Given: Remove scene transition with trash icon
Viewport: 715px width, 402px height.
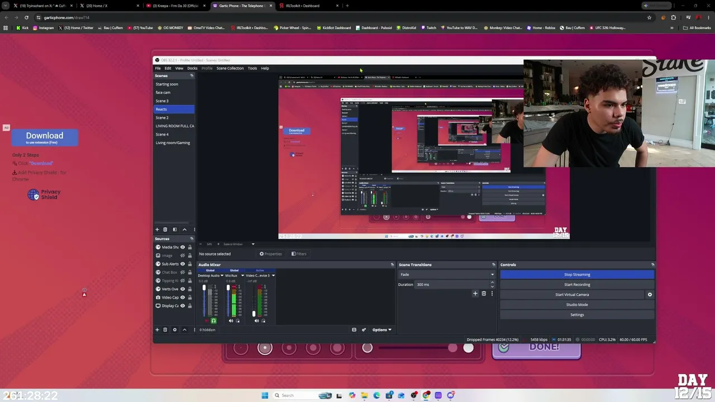Looking at the screenshot, I should (x=484, y=293).
